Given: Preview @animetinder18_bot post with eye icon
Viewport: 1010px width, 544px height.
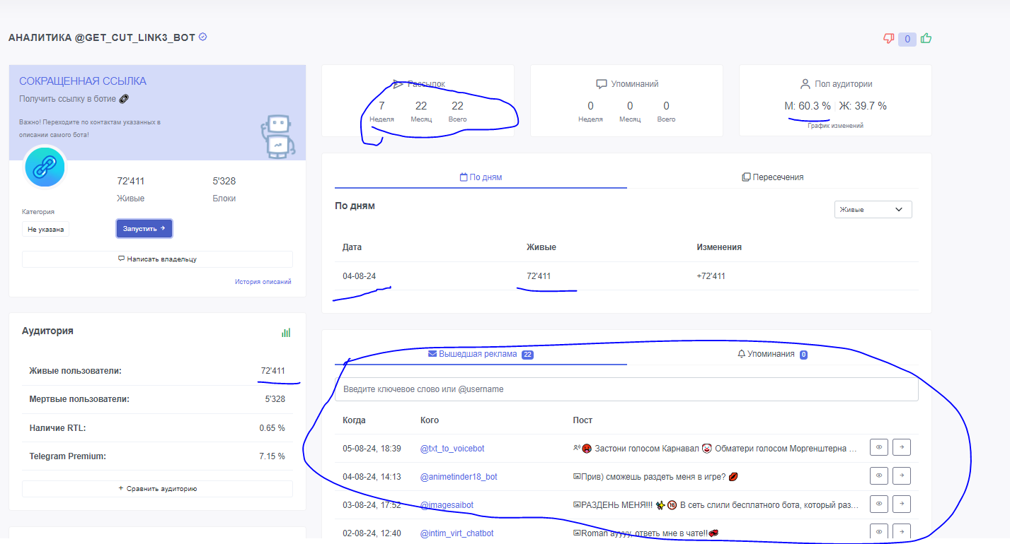Looking at the screenshot, I should coord(878,475).
